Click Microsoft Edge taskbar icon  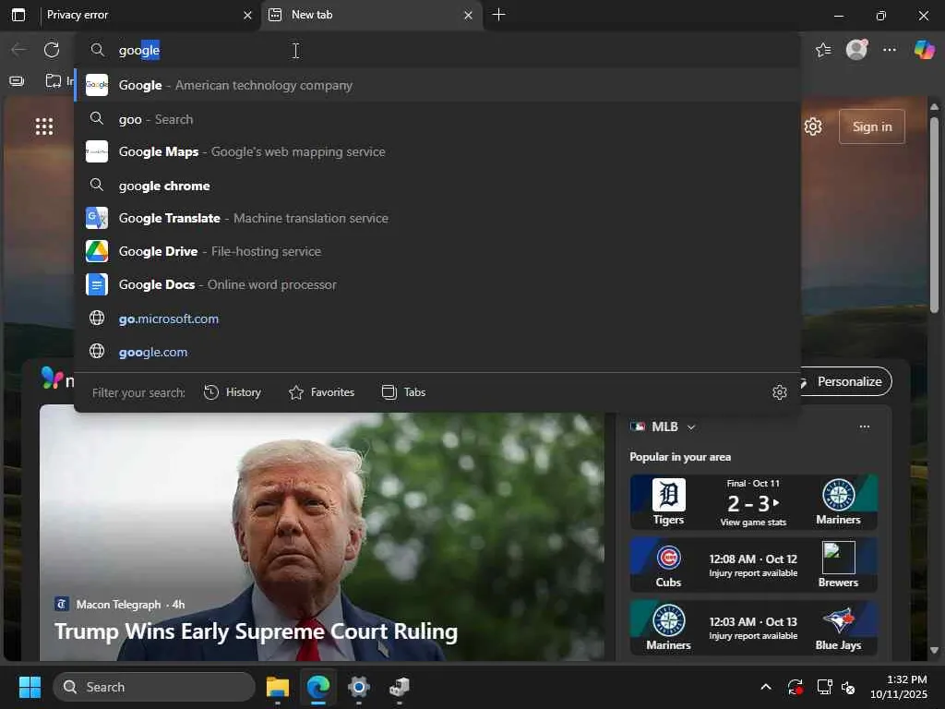click(318, 687)
